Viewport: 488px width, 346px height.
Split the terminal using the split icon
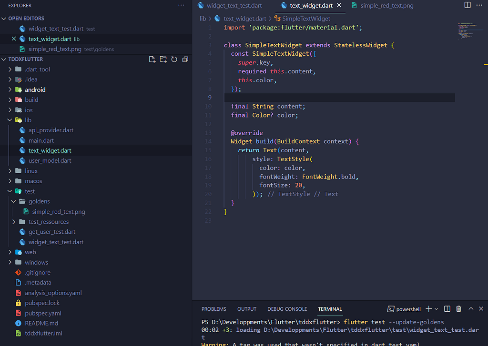447,309
